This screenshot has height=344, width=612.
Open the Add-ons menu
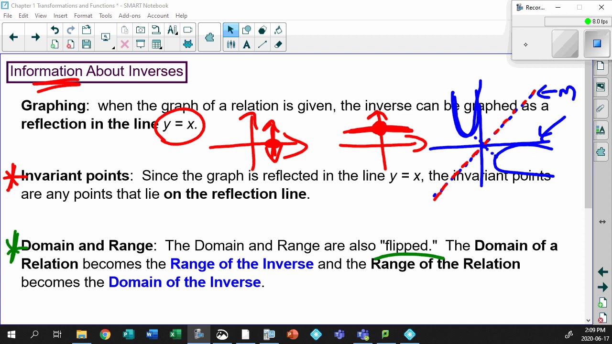point(130,16)
